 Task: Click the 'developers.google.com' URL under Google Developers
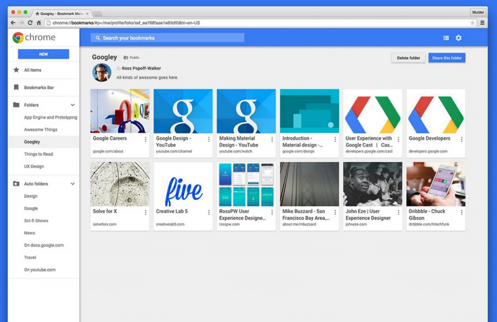click(x=428, y=151)
